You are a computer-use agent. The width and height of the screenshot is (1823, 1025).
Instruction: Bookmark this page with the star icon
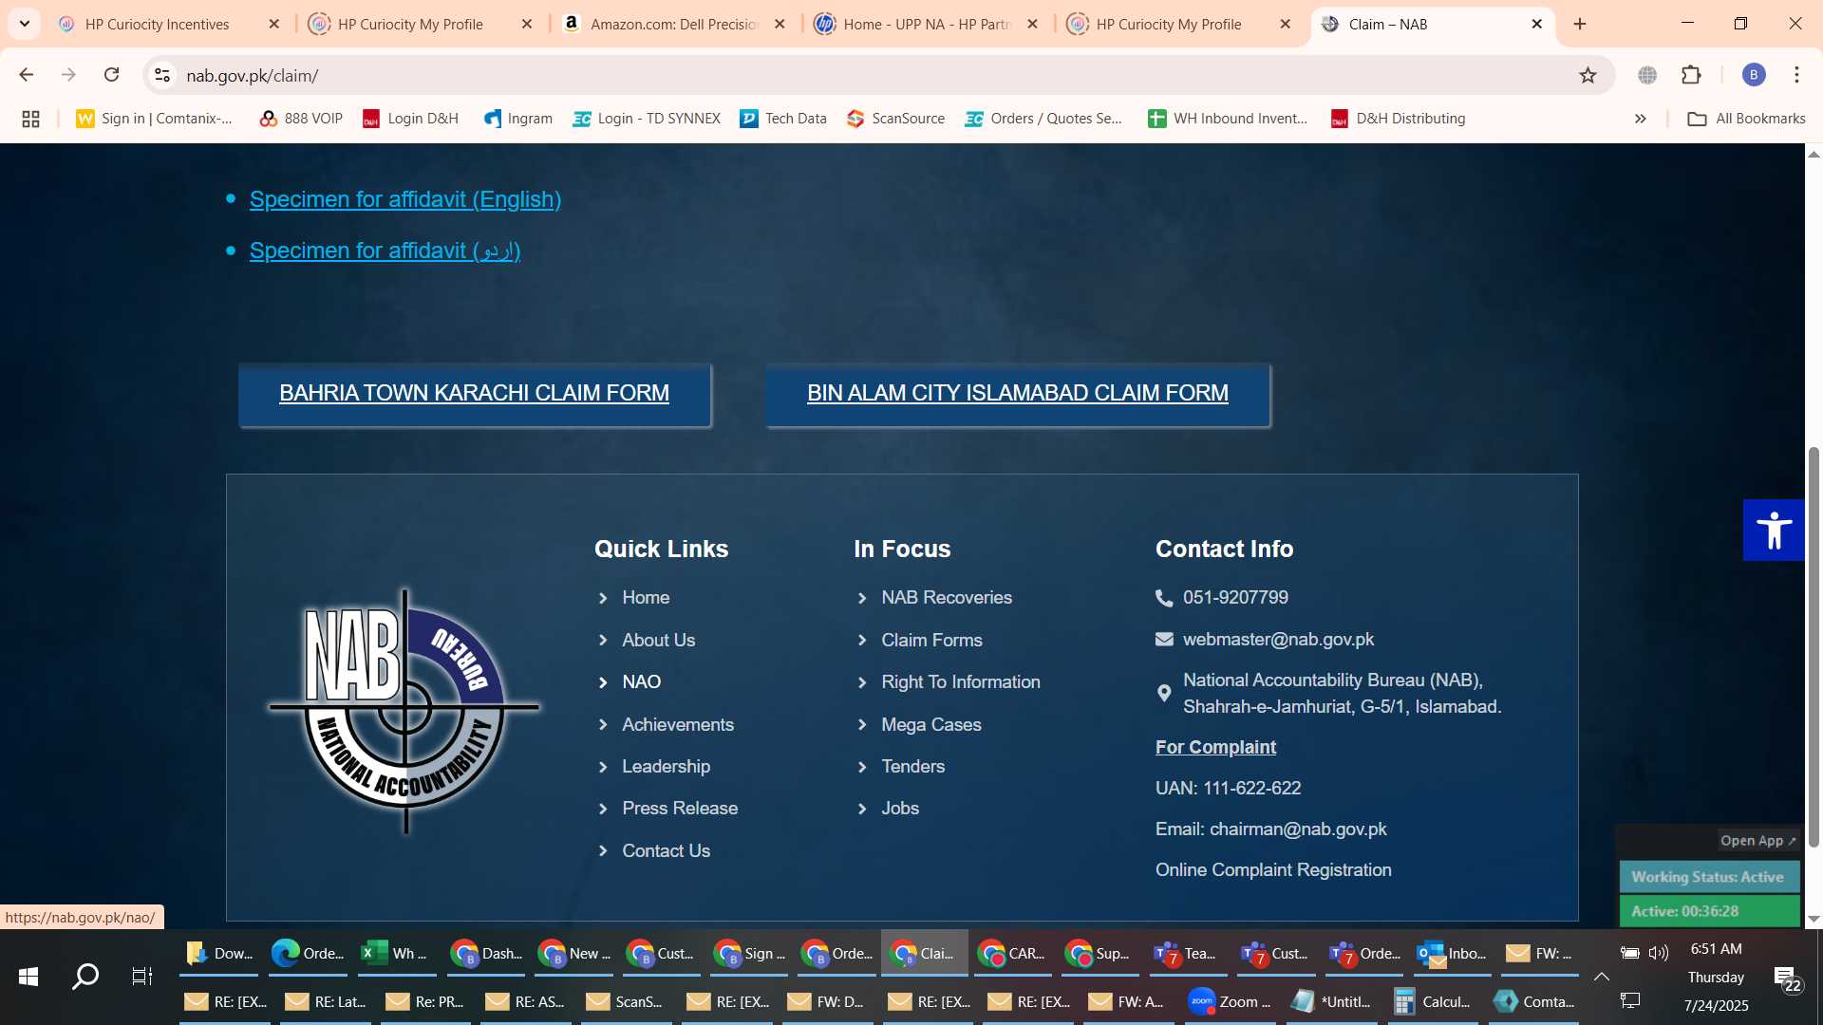coord(1588,75)
